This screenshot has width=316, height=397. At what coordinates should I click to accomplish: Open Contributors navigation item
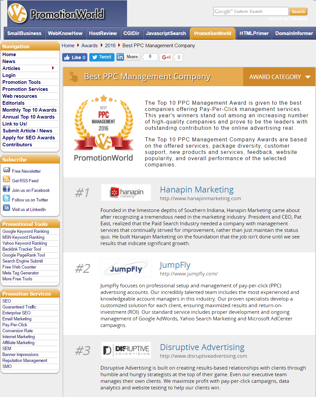click(17, 145)
